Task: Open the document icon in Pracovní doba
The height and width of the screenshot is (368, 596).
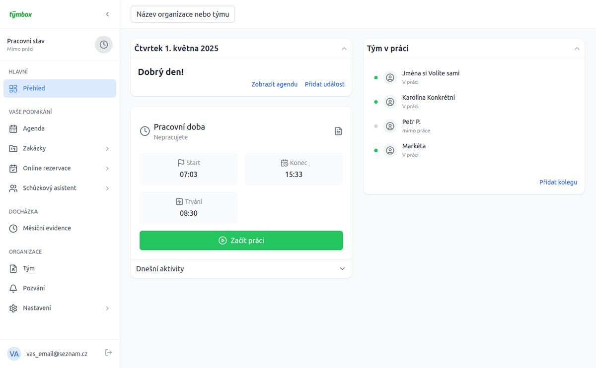Action: point(338,131)
